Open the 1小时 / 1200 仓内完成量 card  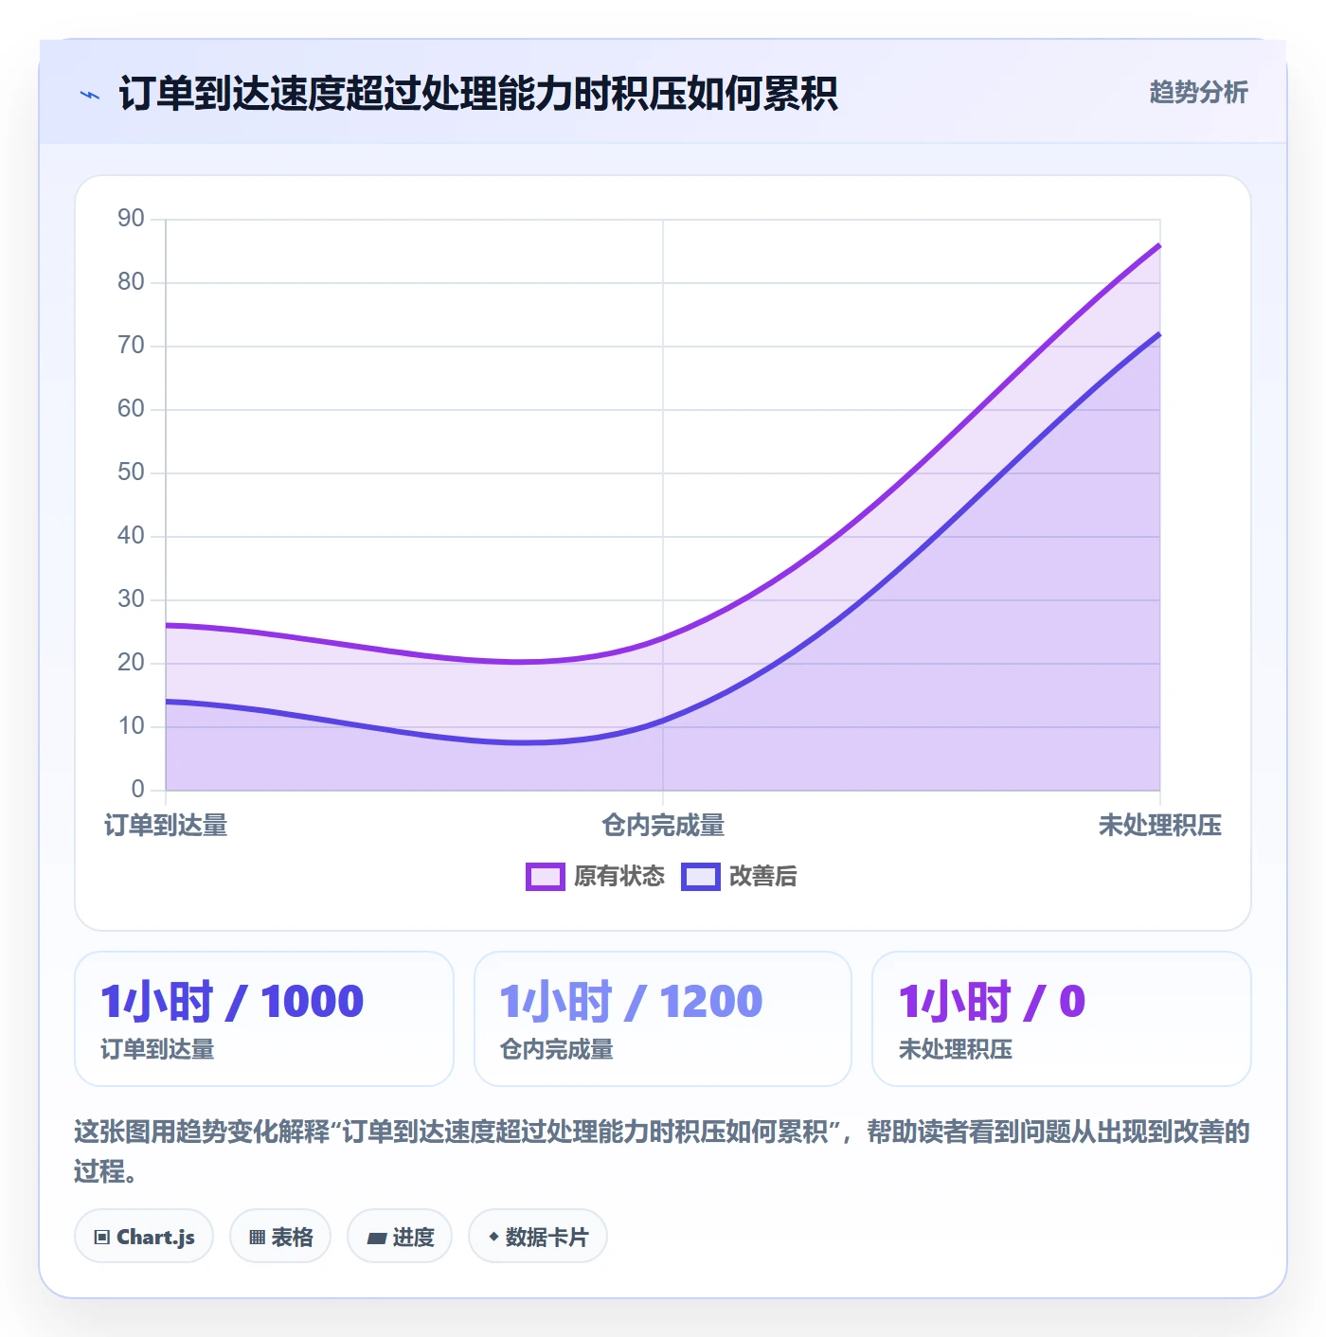tap(663, 1019)
